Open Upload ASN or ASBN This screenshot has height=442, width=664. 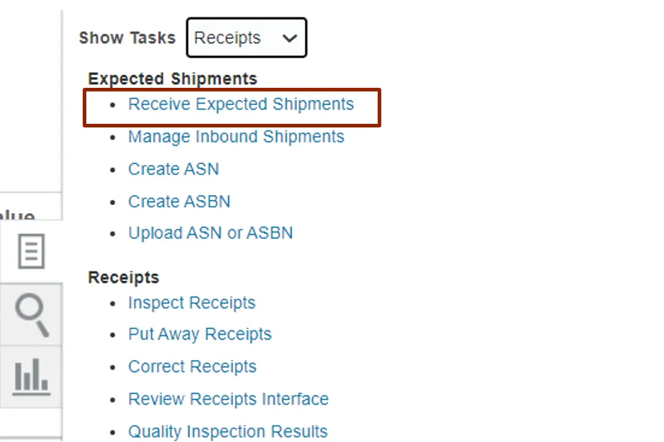click(210, 233)
